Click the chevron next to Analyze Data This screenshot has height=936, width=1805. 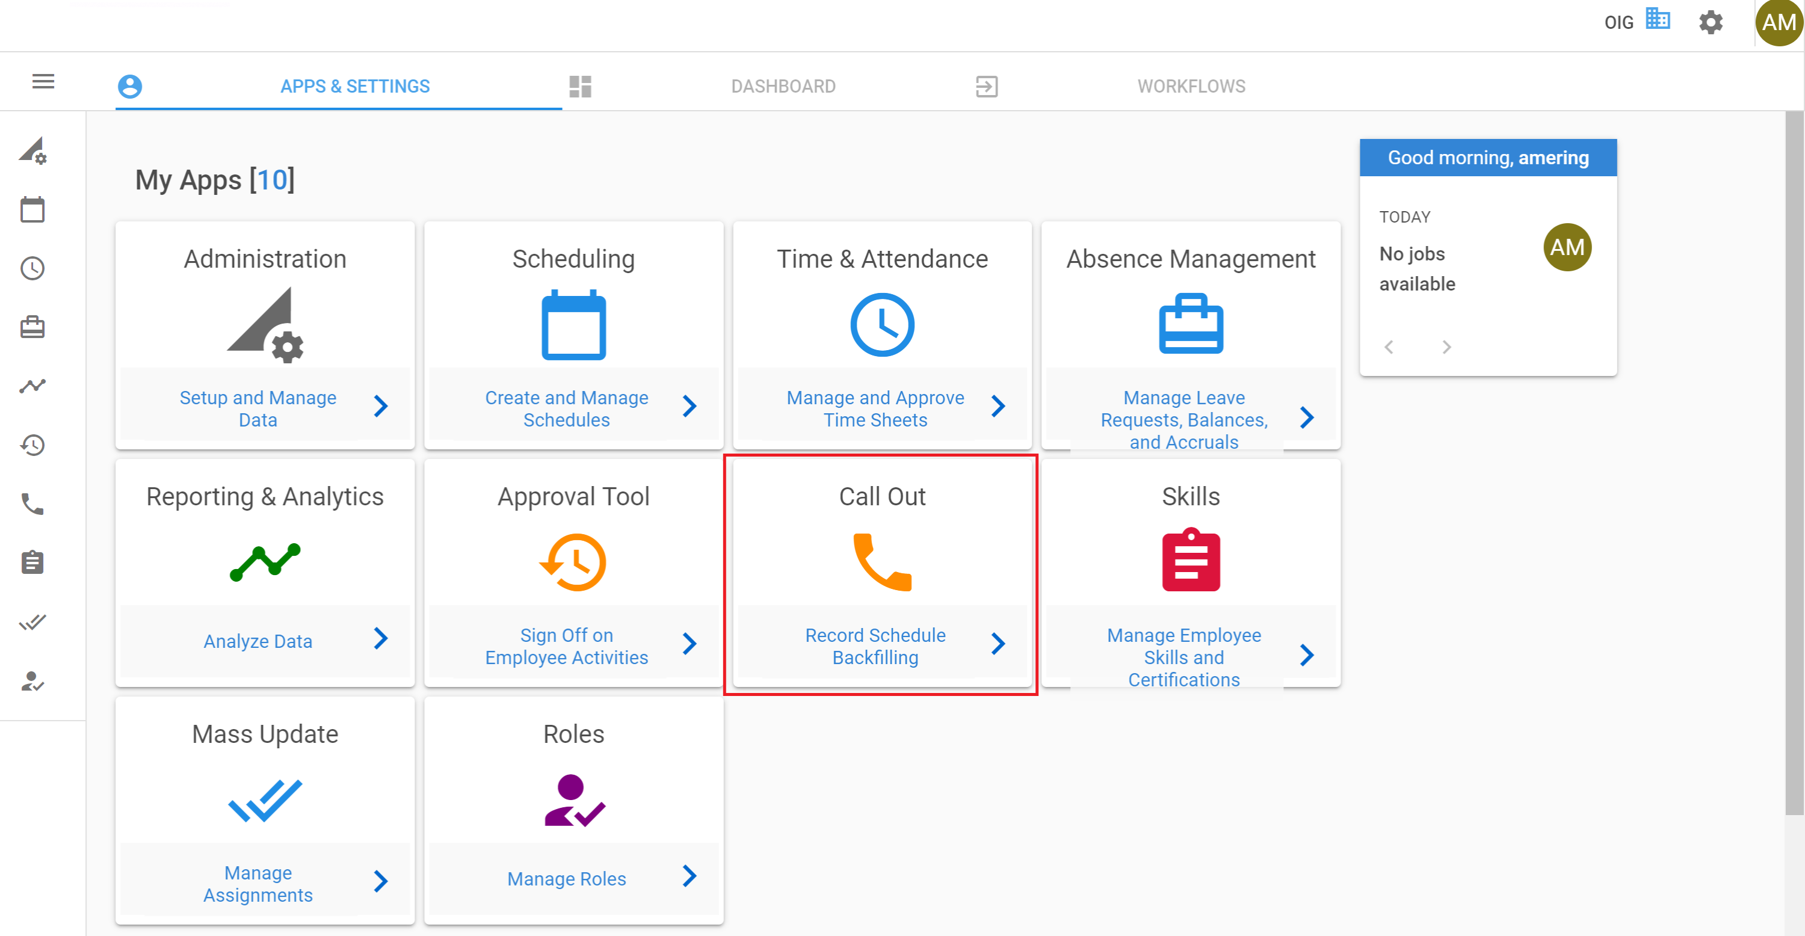point(380,638)
